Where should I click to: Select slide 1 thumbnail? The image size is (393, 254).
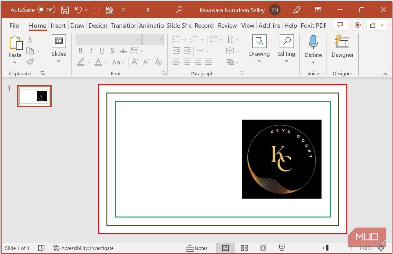click(x=34, y=96)
